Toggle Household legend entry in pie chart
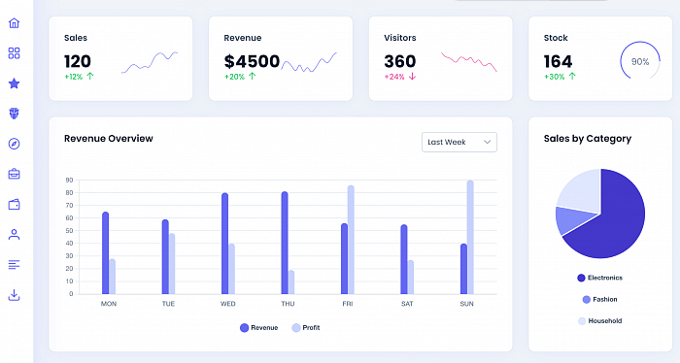This screenshot has width=680, height=363. 599,321
